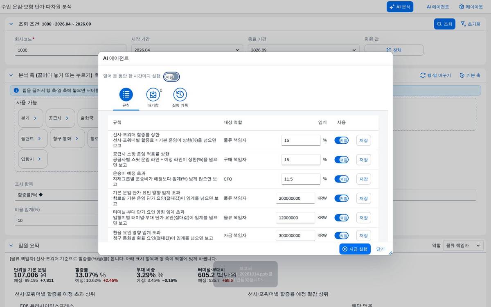Save the 선사·포워더 할증률 상한 rule
The width and height of the screenshot is (491, 307).
pyautogui.click(x=363, y=140)
